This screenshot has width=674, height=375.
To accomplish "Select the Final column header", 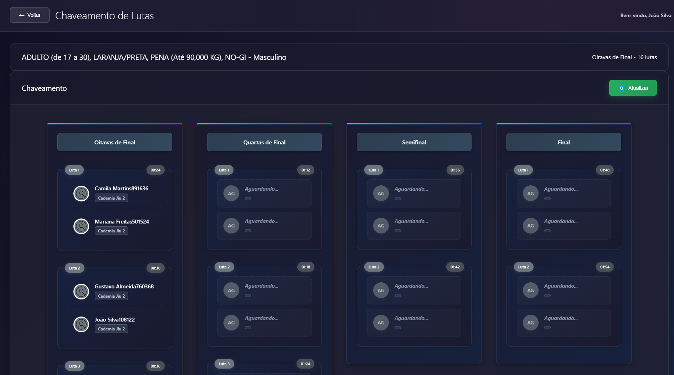I will pos(564,142).
